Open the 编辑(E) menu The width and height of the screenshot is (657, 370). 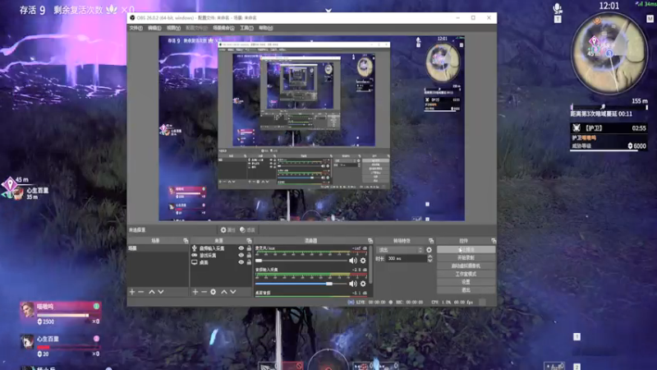(154, 28)
